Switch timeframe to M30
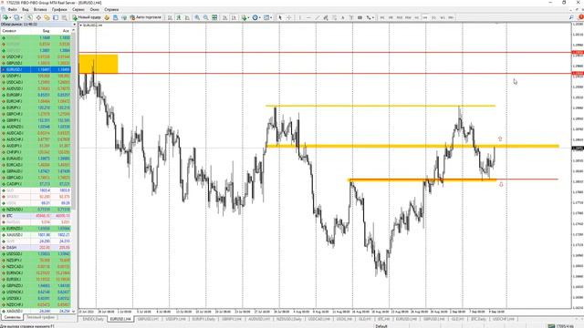 tap(408, 17)
